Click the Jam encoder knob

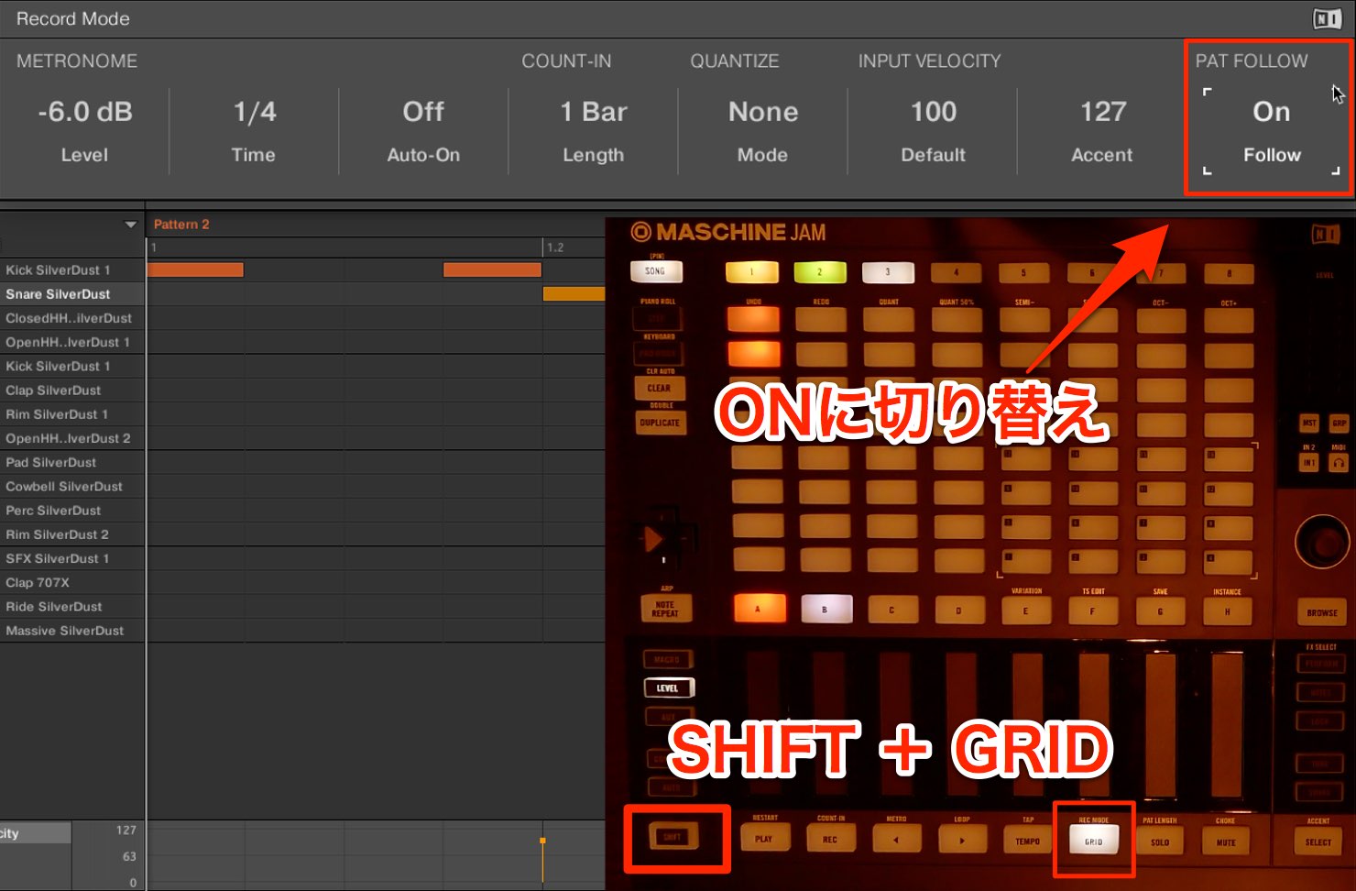click(1321, 542)
